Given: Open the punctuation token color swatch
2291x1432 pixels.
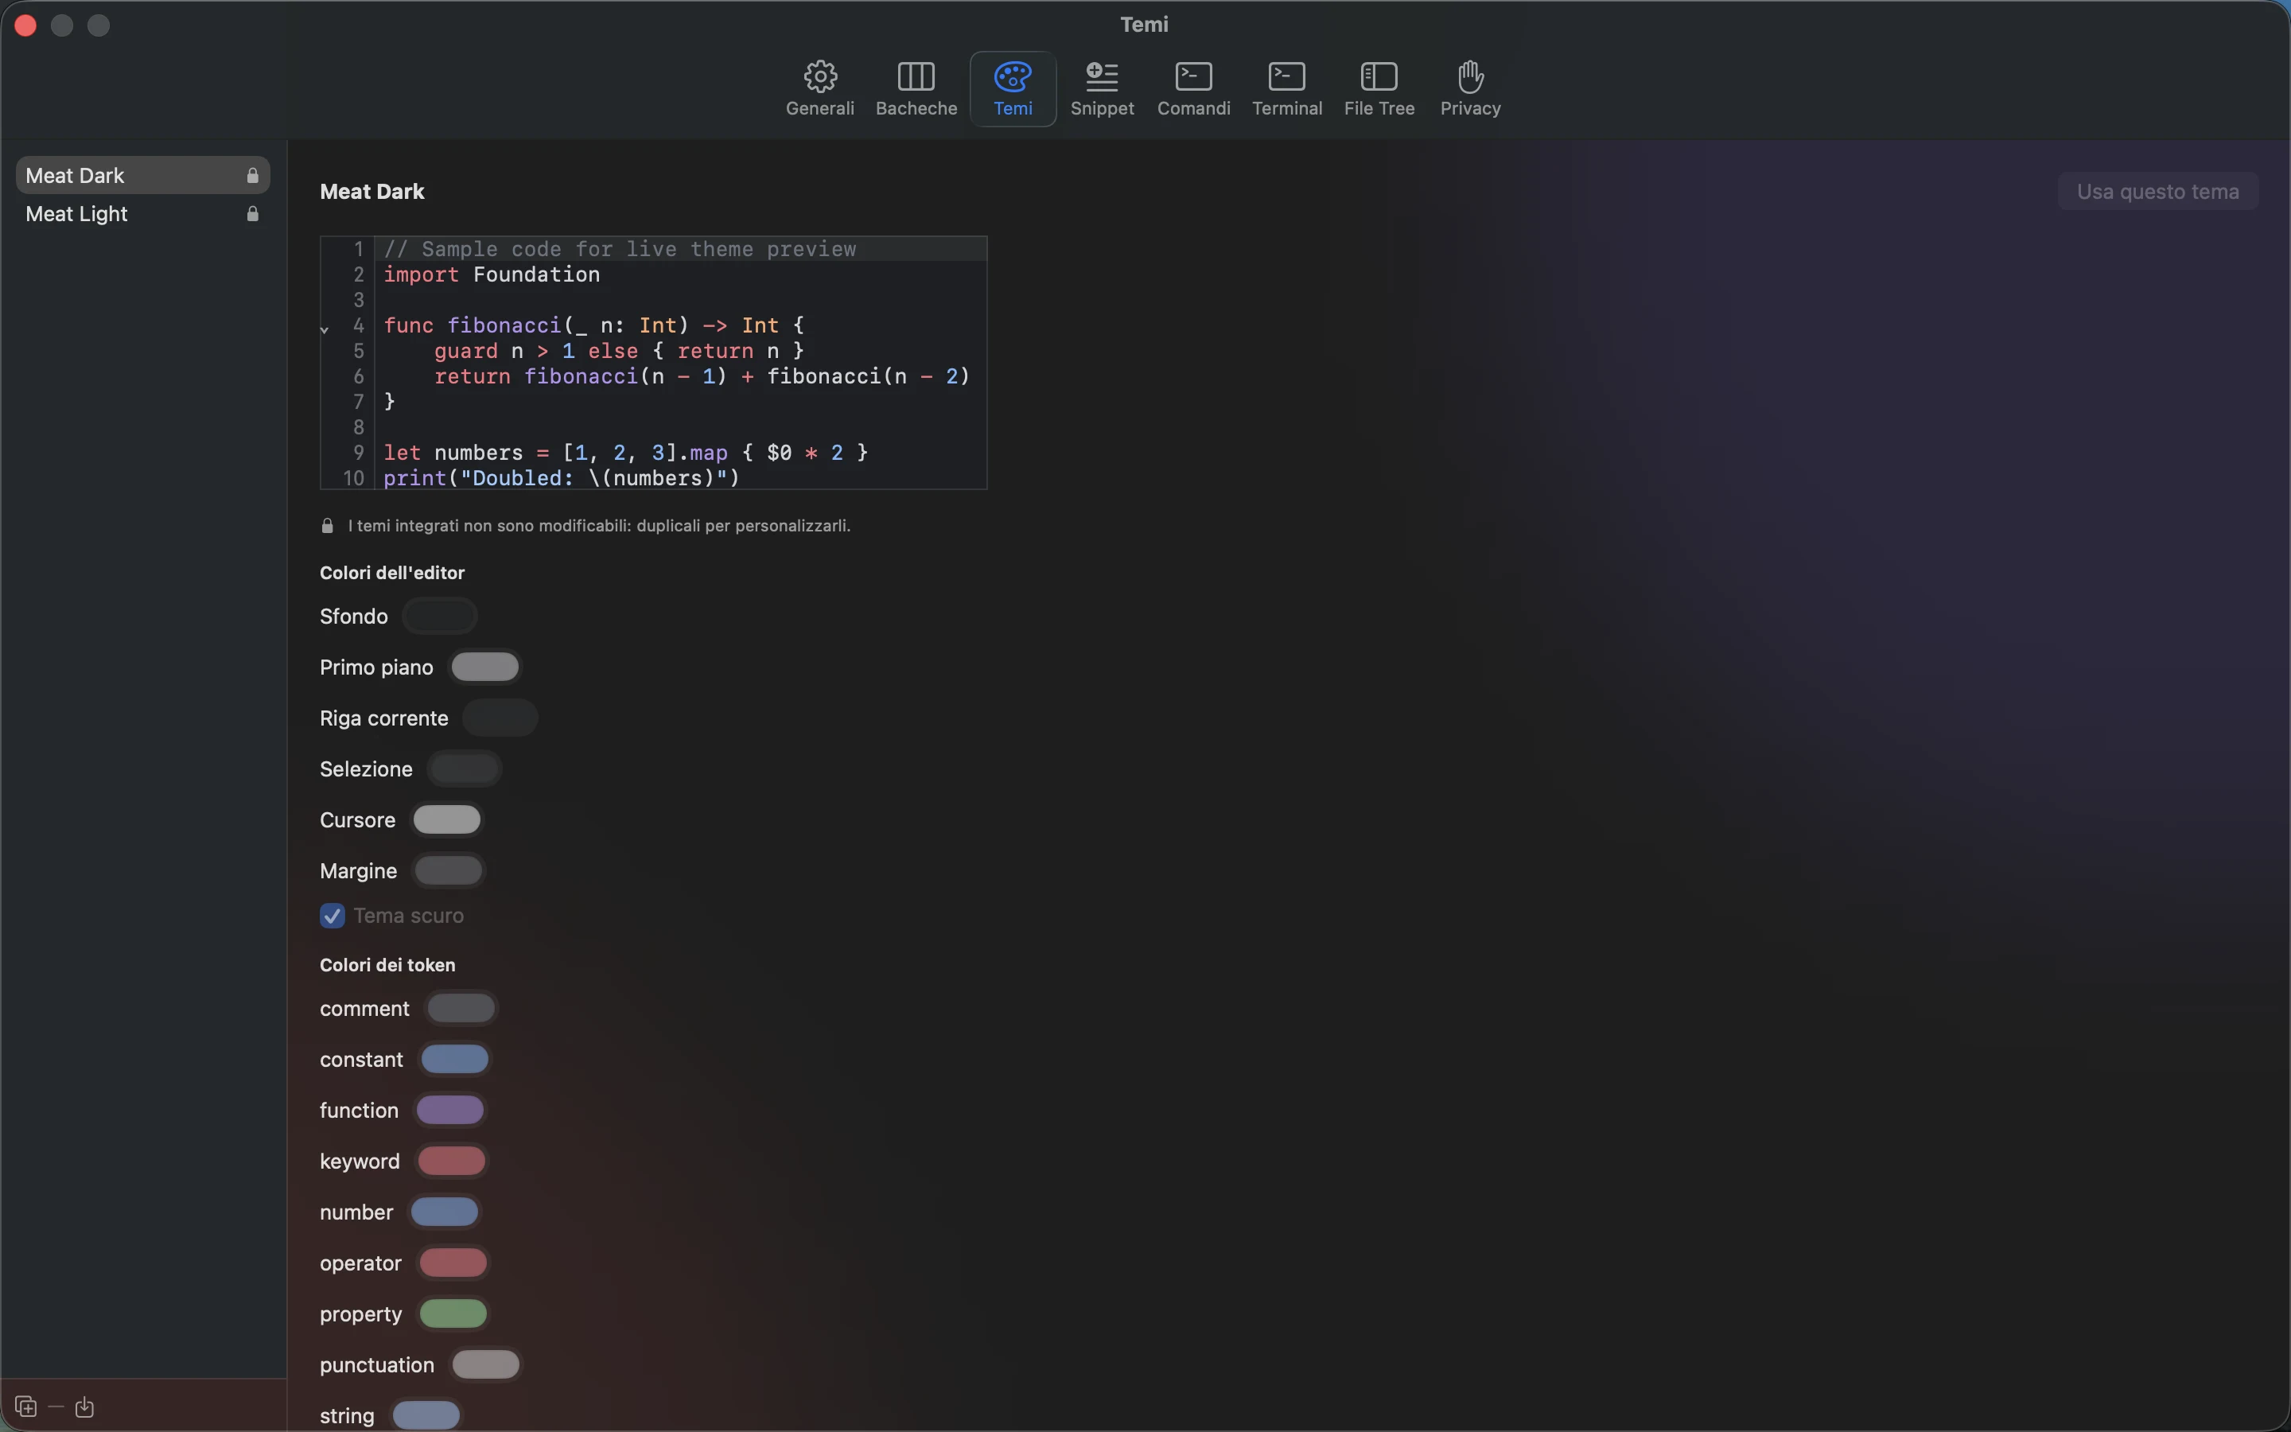Looking at the screenshot, I should (x=487, y=1364).
